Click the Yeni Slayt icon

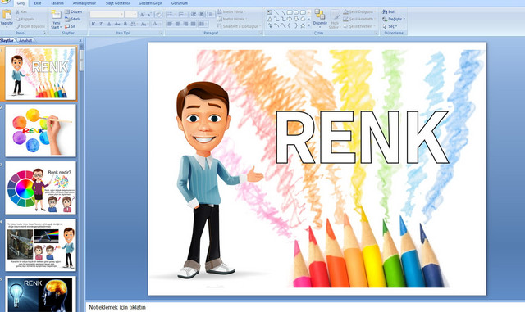click(x=57, y=15)
